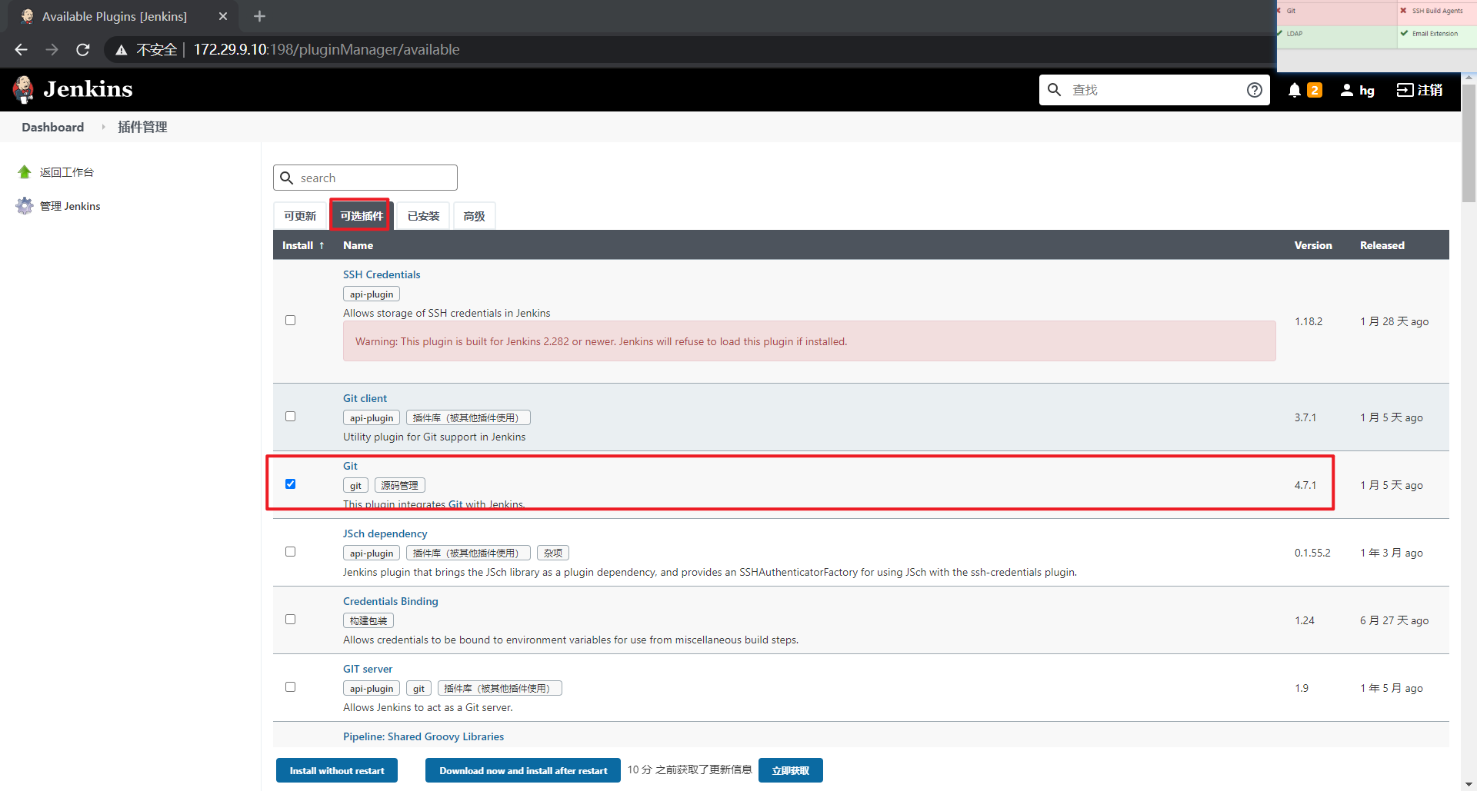Open notifications bell icon
This screenshot has width=1477, height=791.
[x=1295, y=90]
